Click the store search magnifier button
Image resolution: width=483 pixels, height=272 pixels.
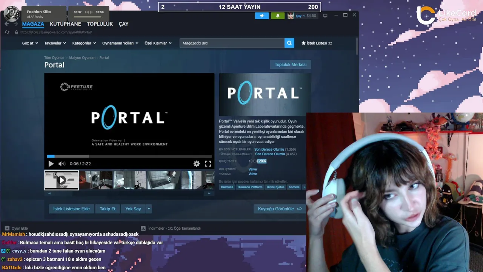coord(289,43)
